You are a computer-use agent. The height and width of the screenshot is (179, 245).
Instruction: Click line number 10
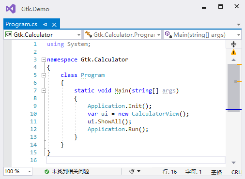(x=33, y=114)
